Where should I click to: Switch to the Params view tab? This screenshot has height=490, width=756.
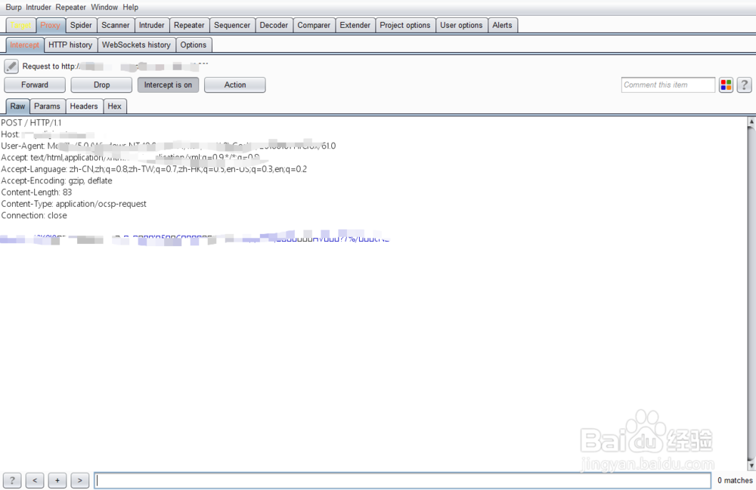pos(47,106)
